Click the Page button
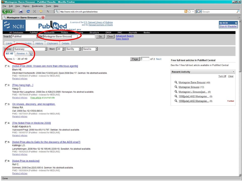This screenshot has width=242, height=181. coord(135,59)
